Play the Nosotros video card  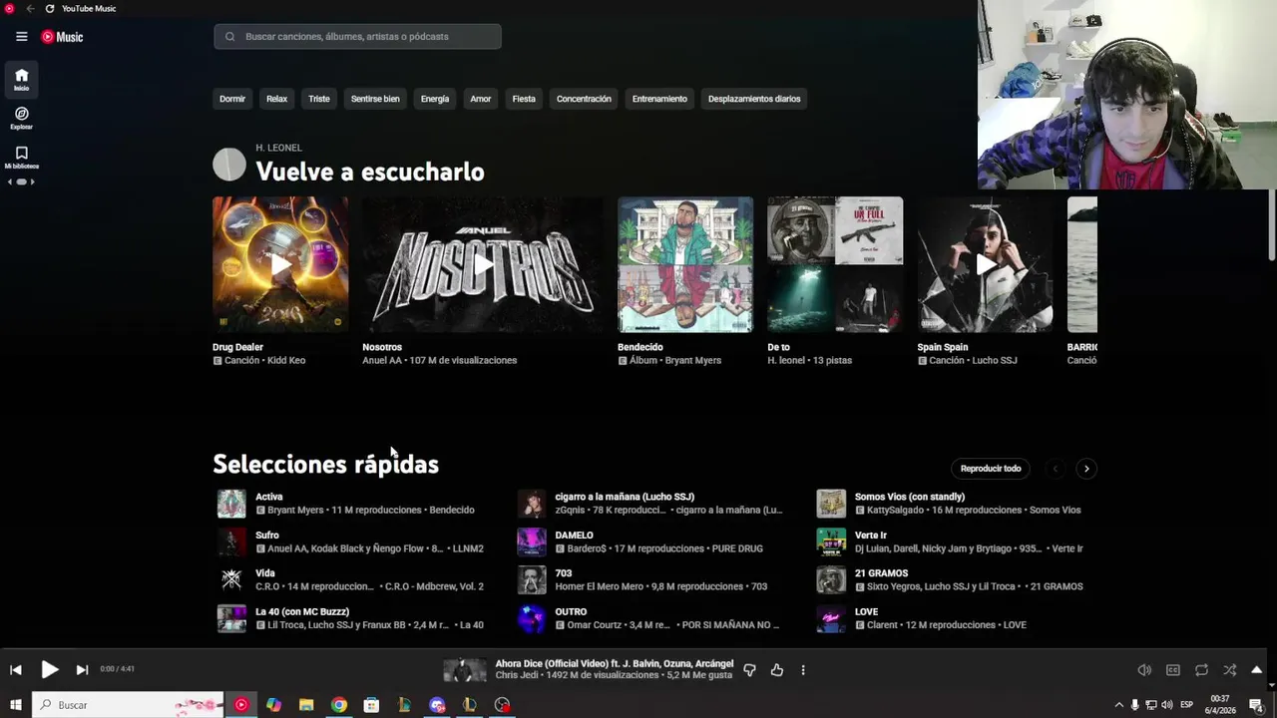483,264
